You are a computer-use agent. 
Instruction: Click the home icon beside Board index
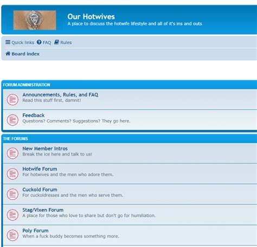[8, 54]
